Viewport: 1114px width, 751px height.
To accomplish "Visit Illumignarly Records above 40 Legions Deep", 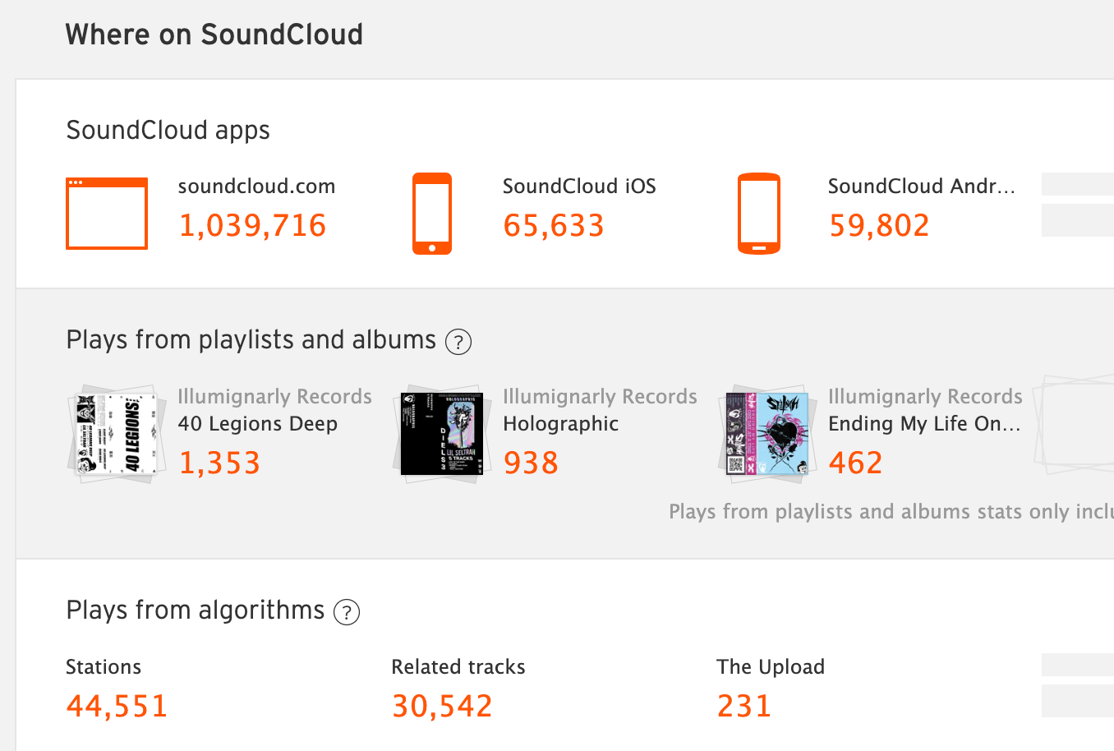I will [x=274, y=397].
